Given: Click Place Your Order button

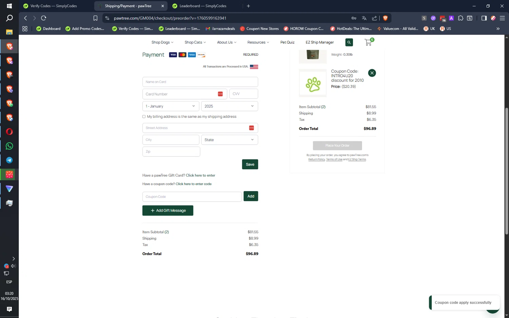Looking at the screenshot, I should click(337, 146).
